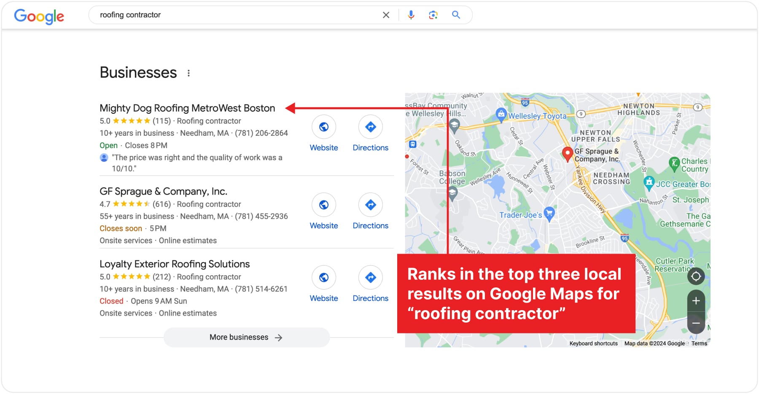Click the review quote about price and quality
This screenshot has height=394, width=759.
pos(197,163)
